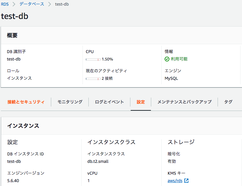
Task: Switch to モニタリング tab
Action: click(x=70, y=102)
